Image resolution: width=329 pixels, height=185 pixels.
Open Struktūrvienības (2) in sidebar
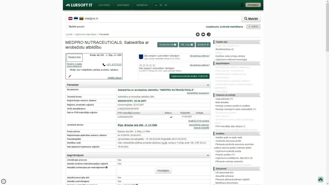click(x=224, y=49)
